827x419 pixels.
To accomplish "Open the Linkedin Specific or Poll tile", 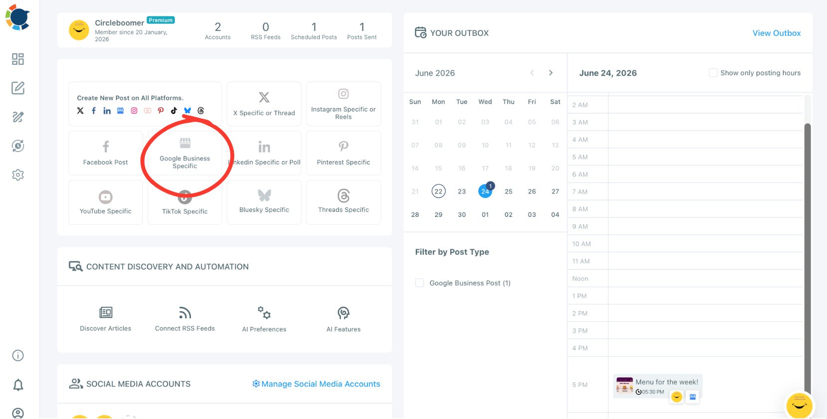I will pos(264,153).
